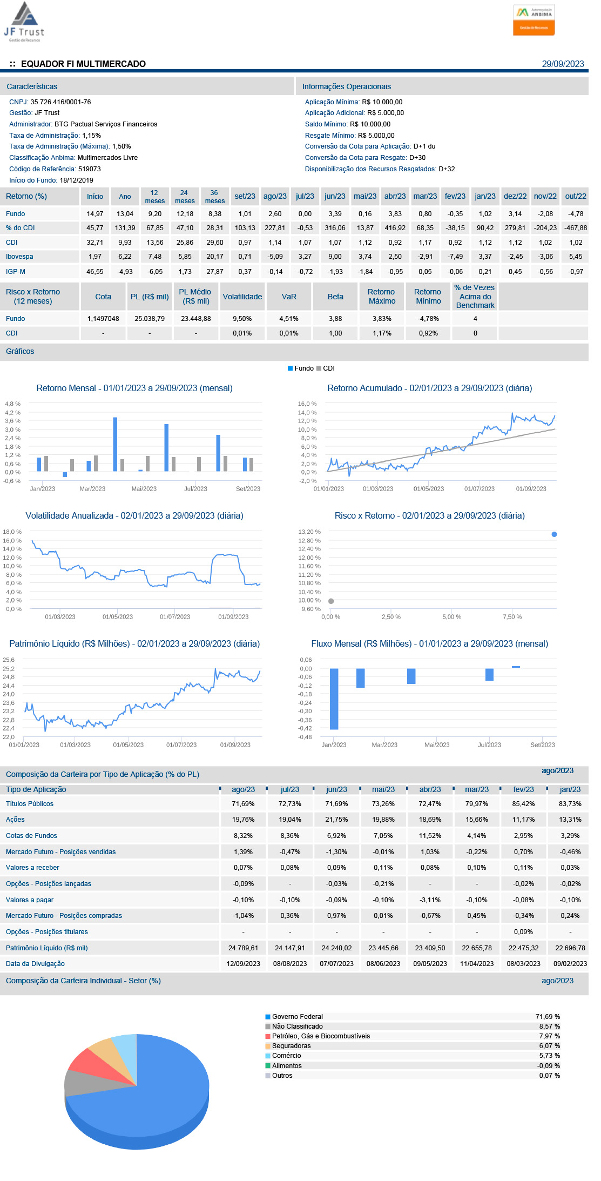This screenshot has width=601, height=1181.
Task: Click the 12 meses column header in Retorno table
Action: point(154,197)
